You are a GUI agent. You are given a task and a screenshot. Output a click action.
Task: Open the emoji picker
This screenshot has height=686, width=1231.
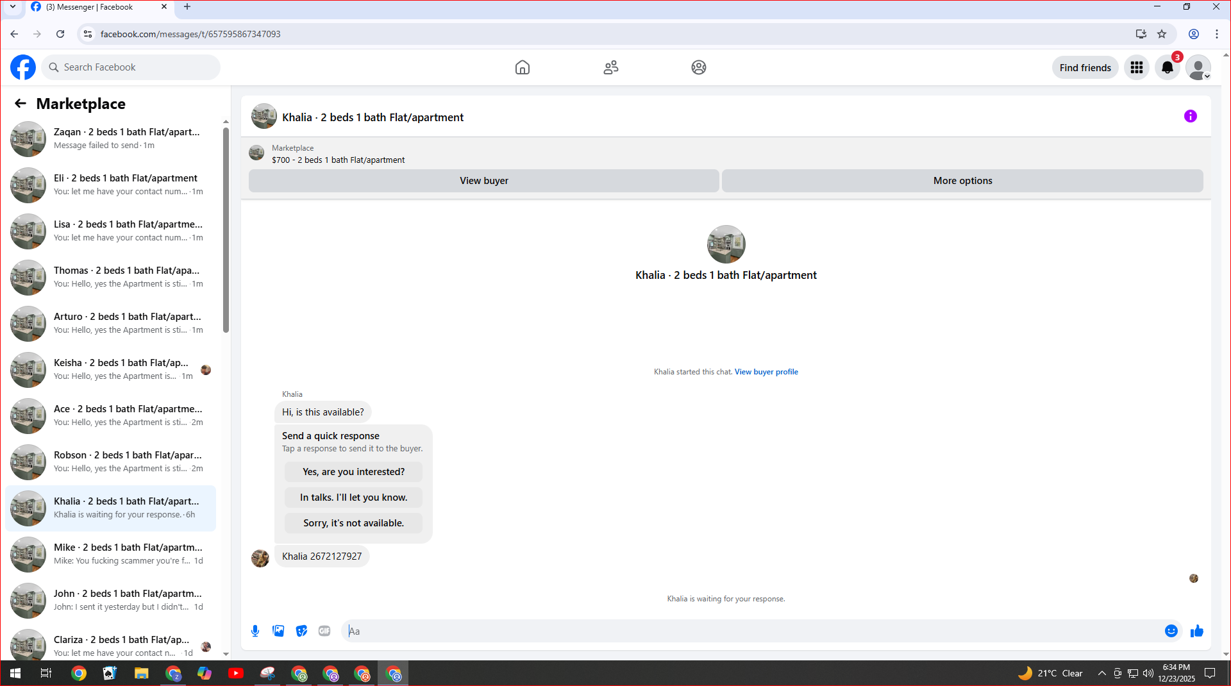pyautogui.click(x=1171, y=631)
